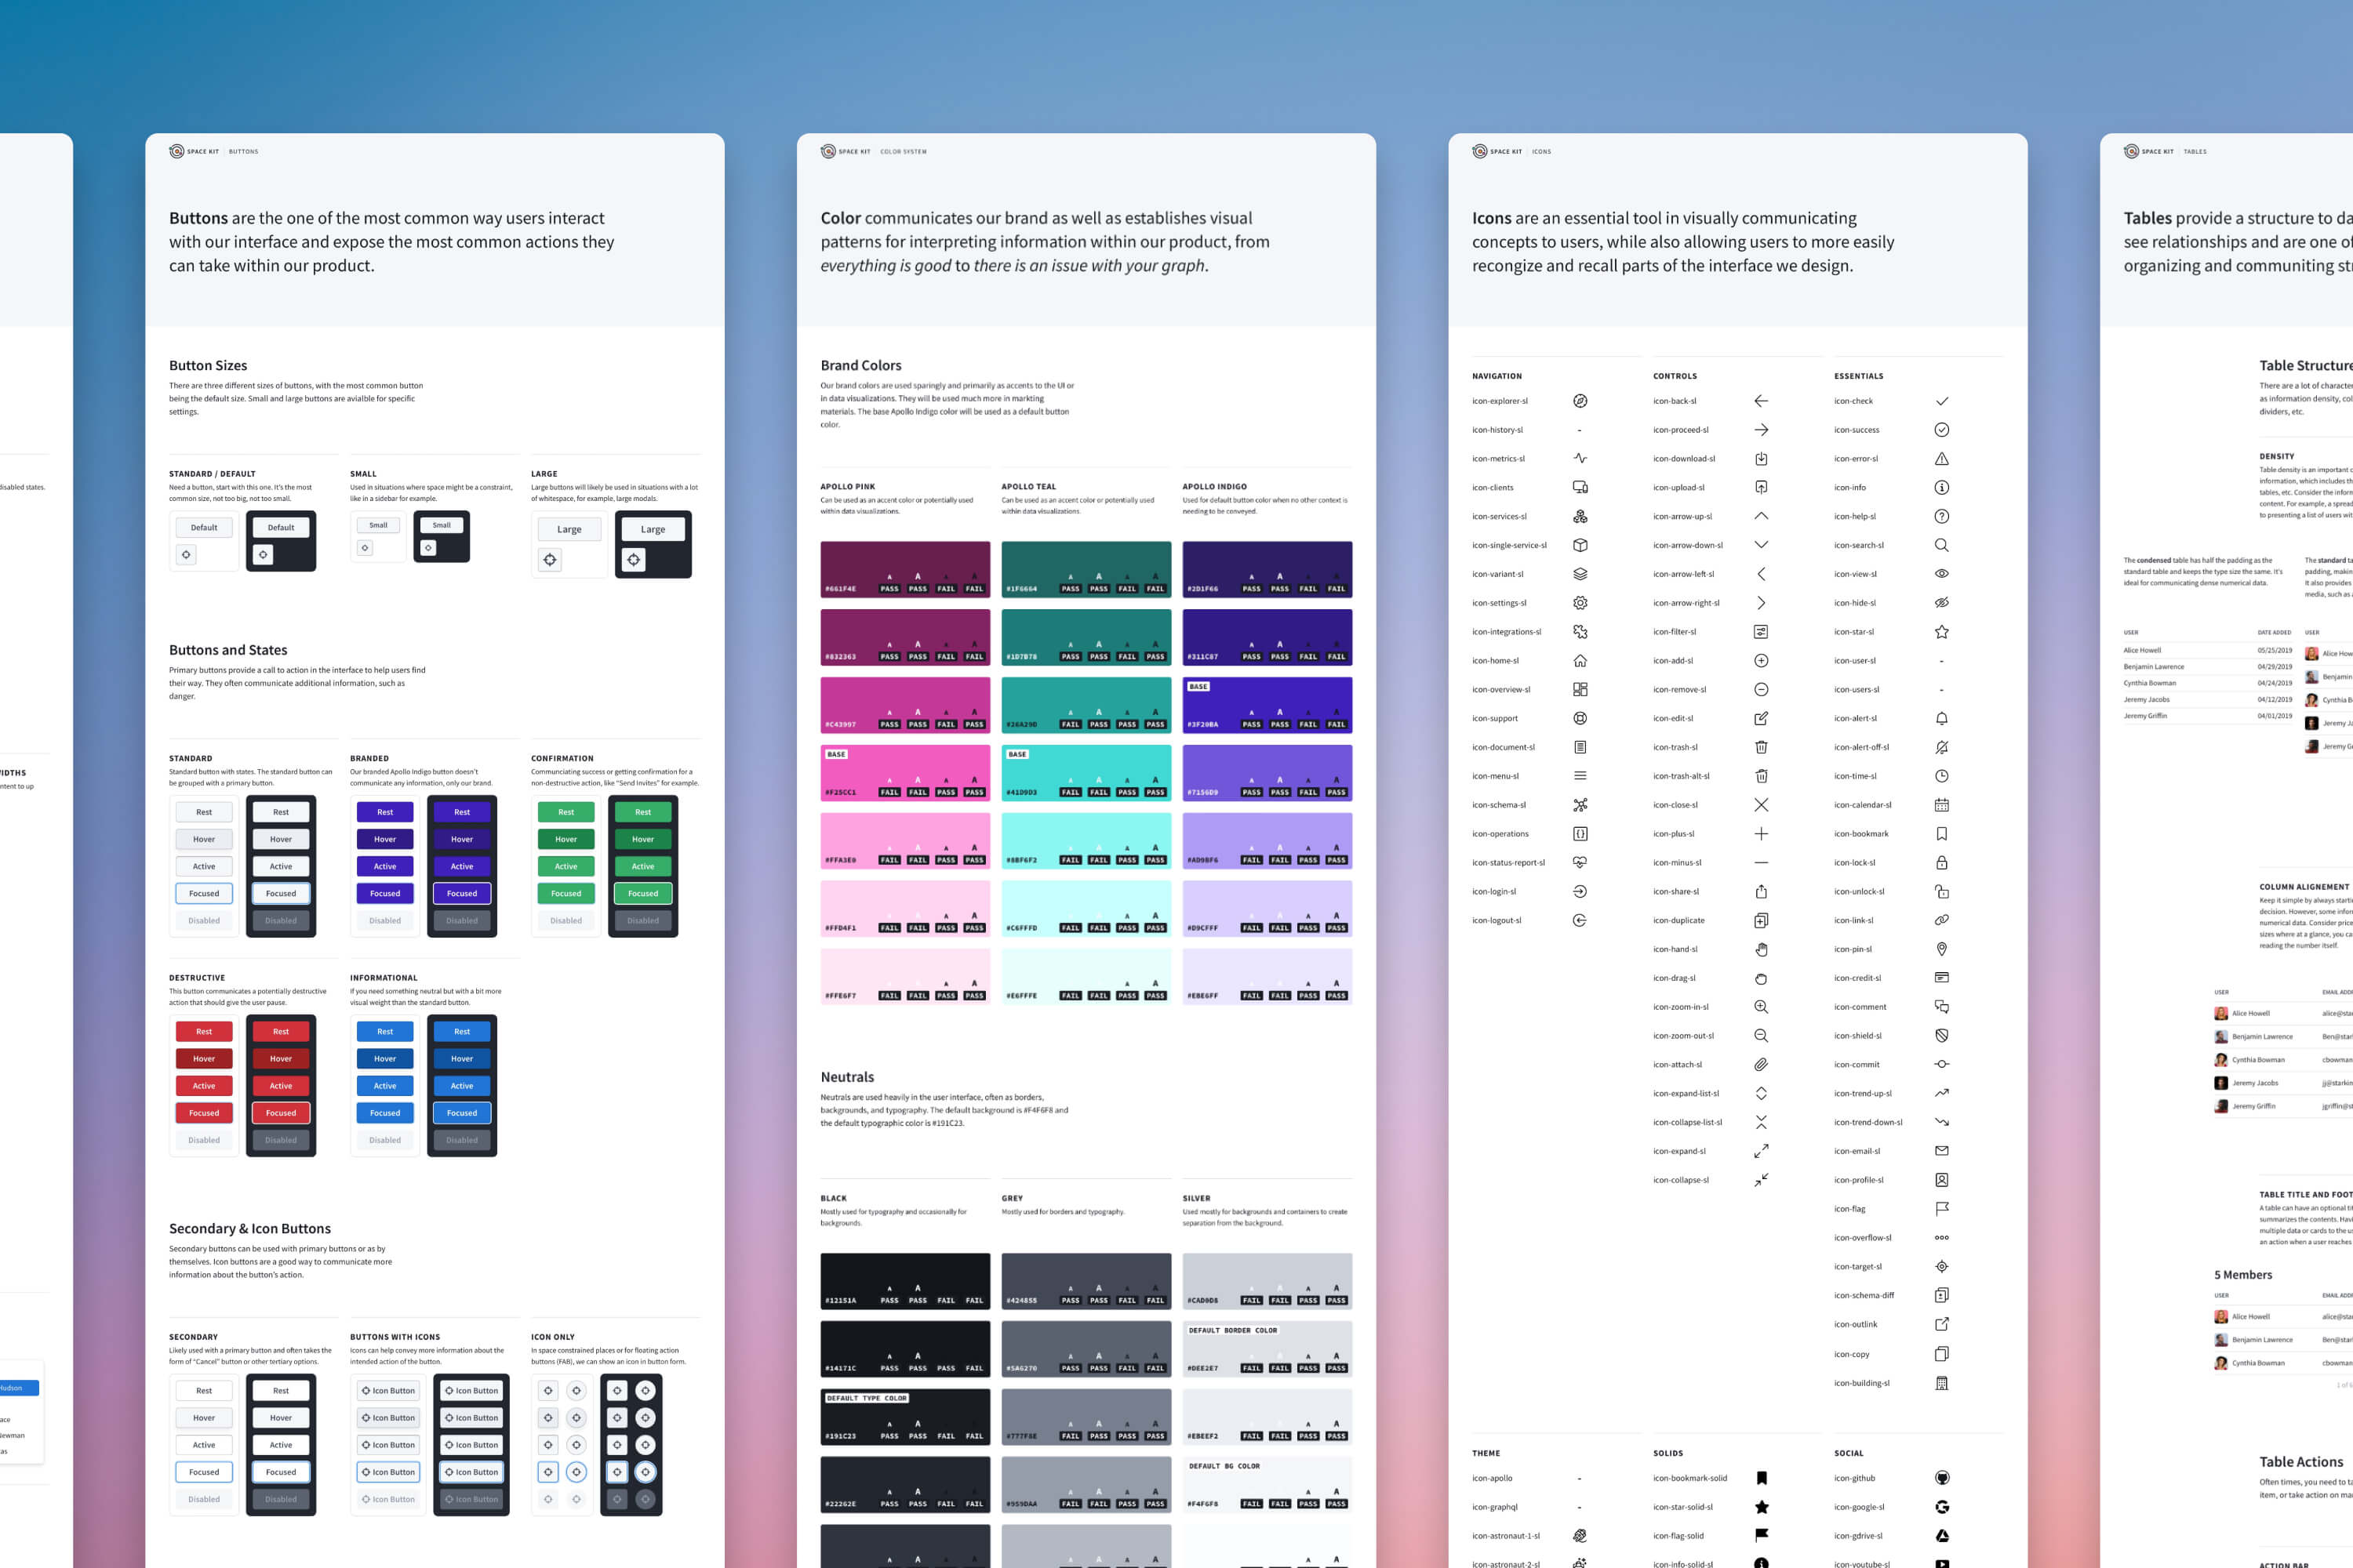Click the light Small button under Small
The width and height of the screenshot is (2353, 1568).
[x=378, y=525]
